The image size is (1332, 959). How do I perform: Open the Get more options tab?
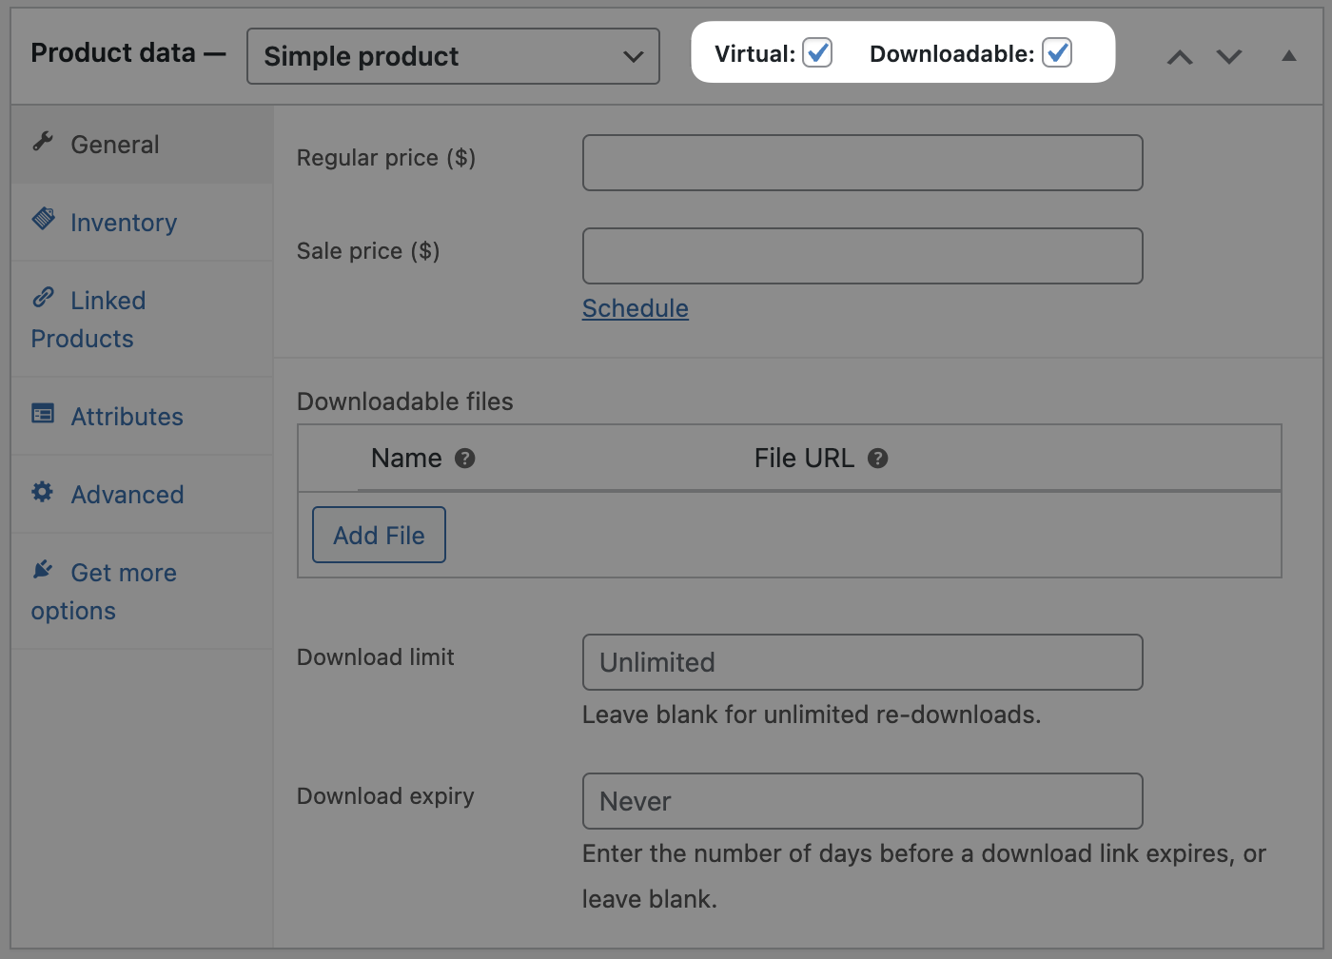coord(142,592)
